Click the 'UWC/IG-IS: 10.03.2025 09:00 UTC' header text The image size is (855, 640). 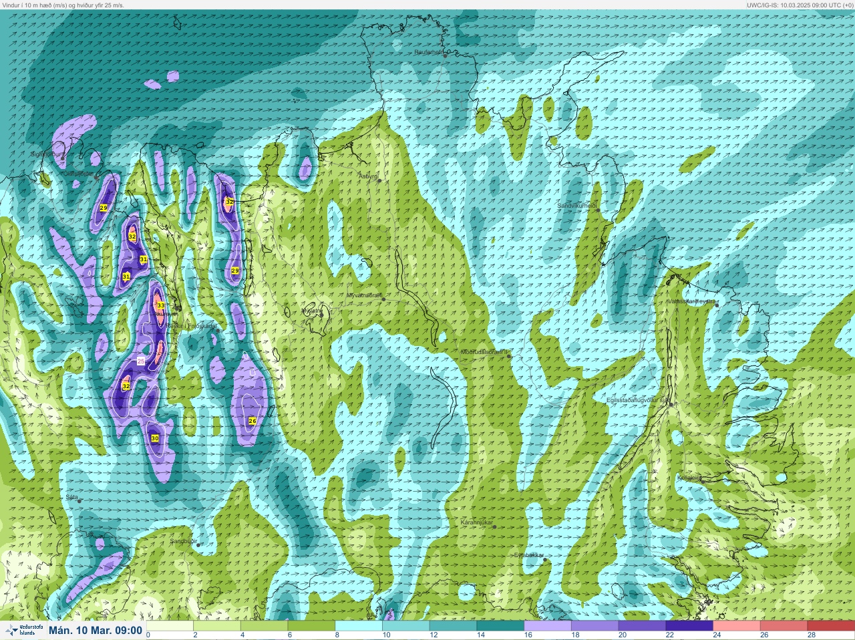coord(800,5)
